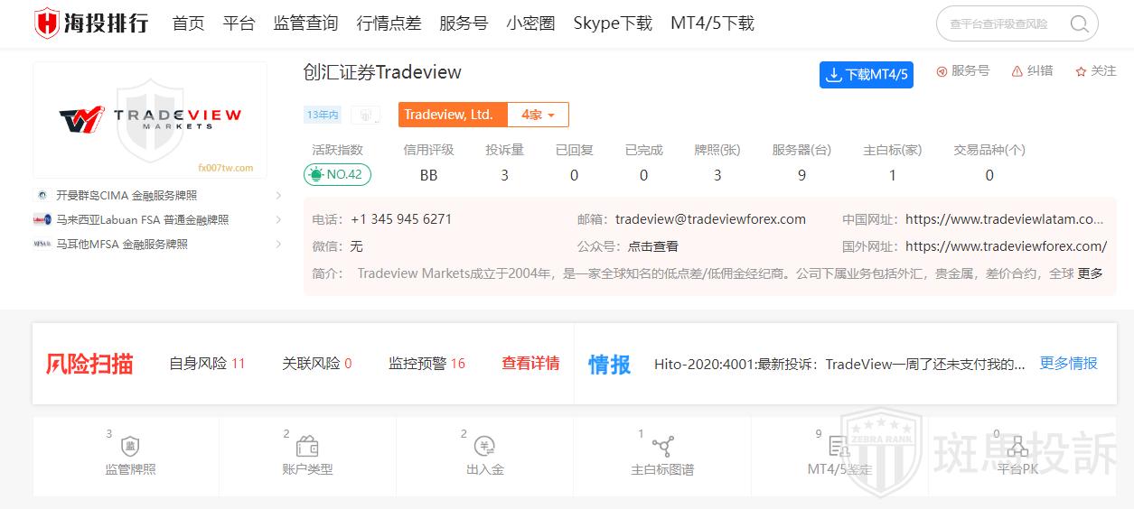Open the 监管查询 menu item

pos(305,23)
